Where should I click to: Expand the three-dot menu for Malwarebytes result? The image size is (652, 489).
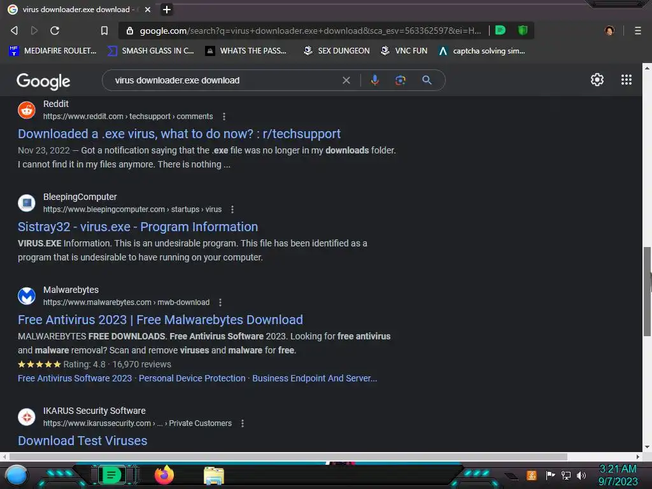220,302
